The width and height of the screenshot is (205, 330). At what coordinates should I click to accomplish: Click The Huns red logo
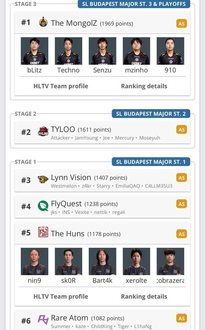pyautogui.click(x=43, y=232)
